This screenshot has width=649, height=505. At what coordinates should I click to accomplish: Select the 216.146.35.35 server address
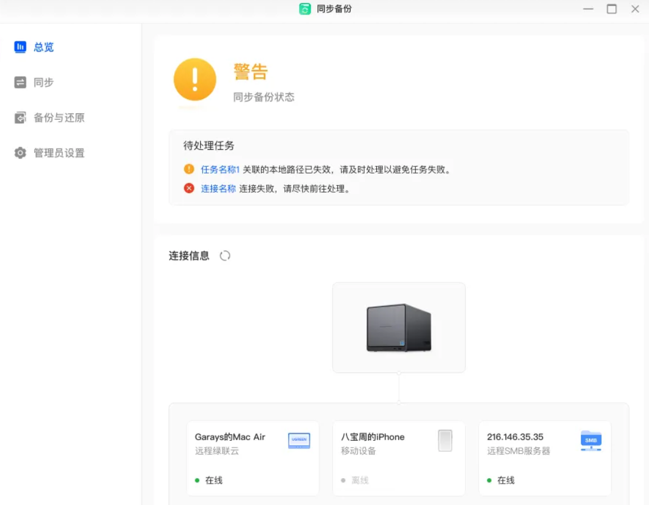point(515,437)
